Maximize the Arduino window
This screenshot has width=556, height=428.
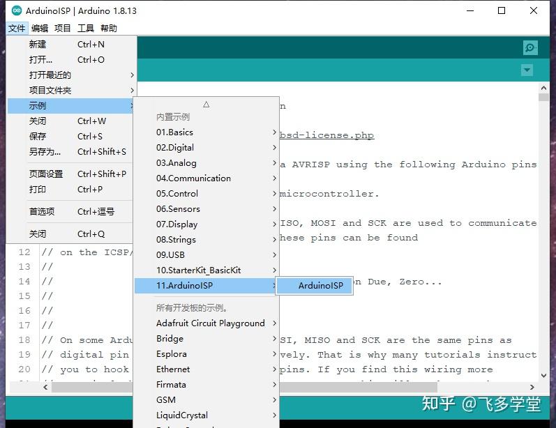tap(502, 10)
